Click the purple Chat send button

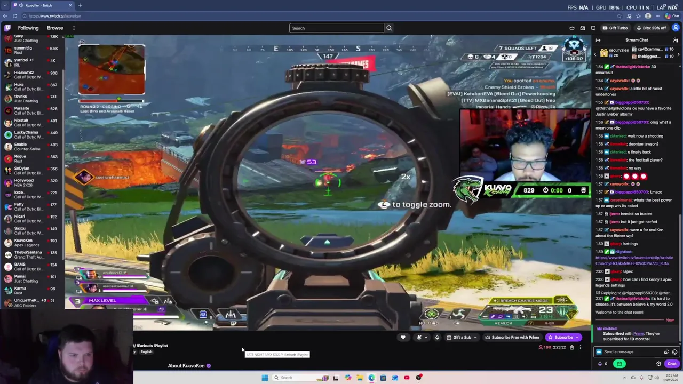(672, 364)
